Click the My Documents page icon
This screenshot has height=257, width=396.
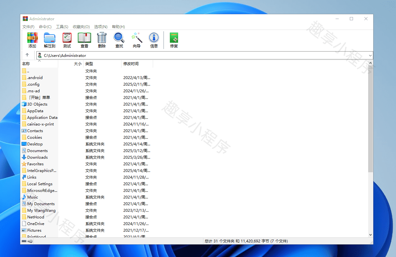(x=24, y=204)
